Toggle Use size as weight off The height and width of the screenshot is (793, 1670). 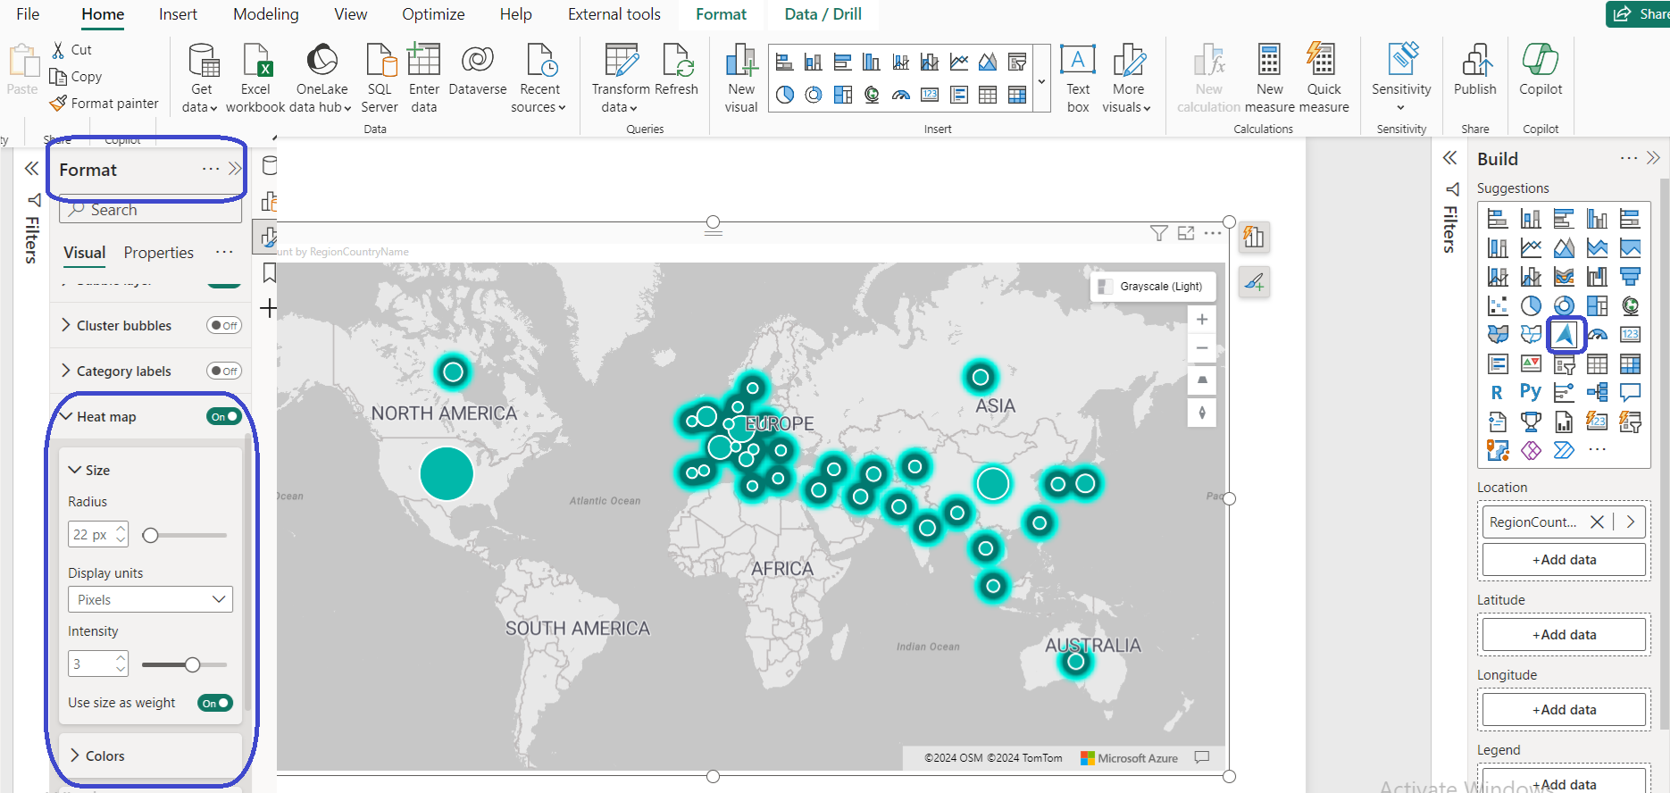(215, 704)
